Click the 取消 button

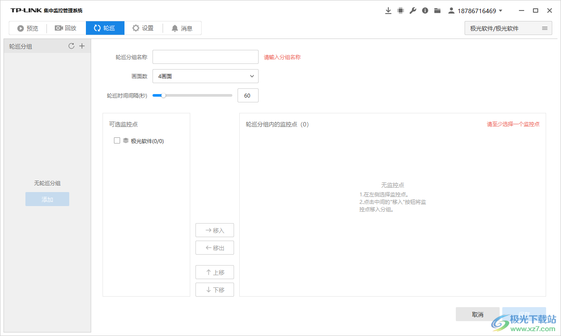pyautogui.click(x=477, y=314)
